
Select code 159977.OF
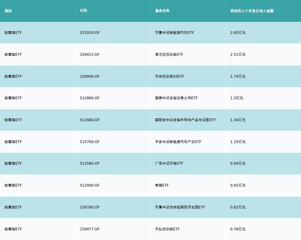[90, 229]
